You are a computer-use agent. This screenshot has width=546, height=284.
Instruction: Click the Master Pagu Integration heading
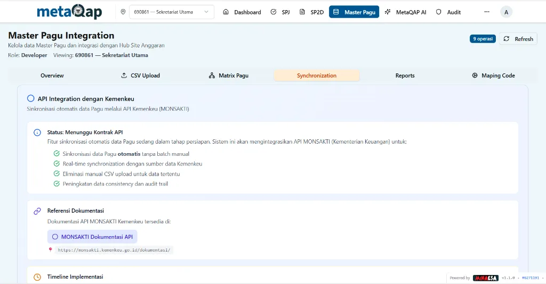(61, 36)
